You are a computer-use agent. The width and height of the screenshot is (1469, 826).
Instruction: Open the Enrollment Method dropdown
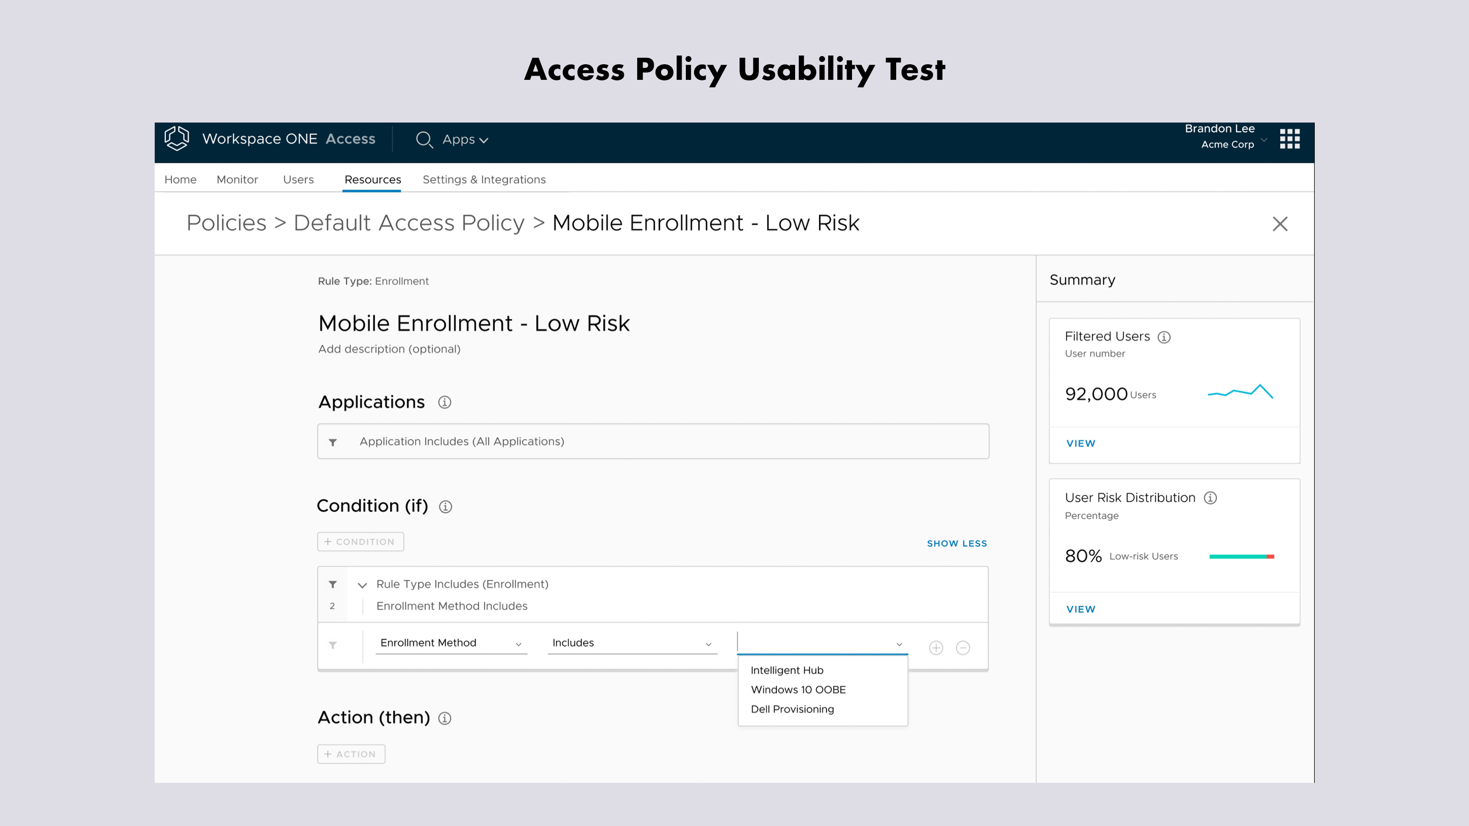click(x=450, y=643)
